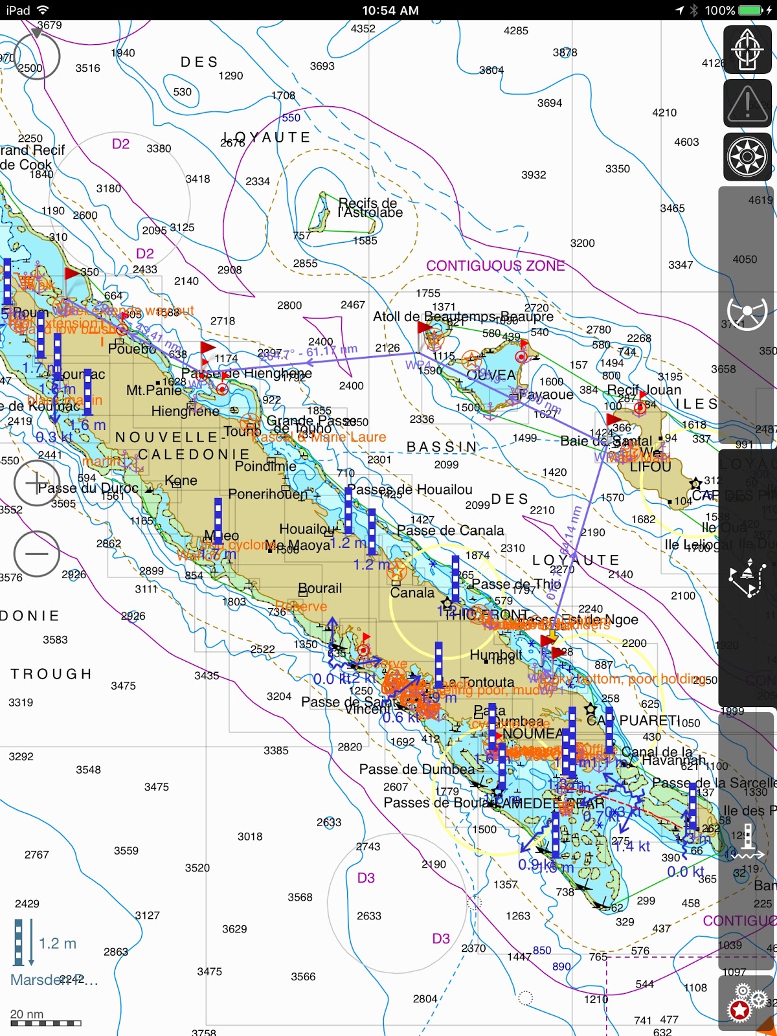Tap black star marker beside CAP PUARETI

click(x=590, y=709)
